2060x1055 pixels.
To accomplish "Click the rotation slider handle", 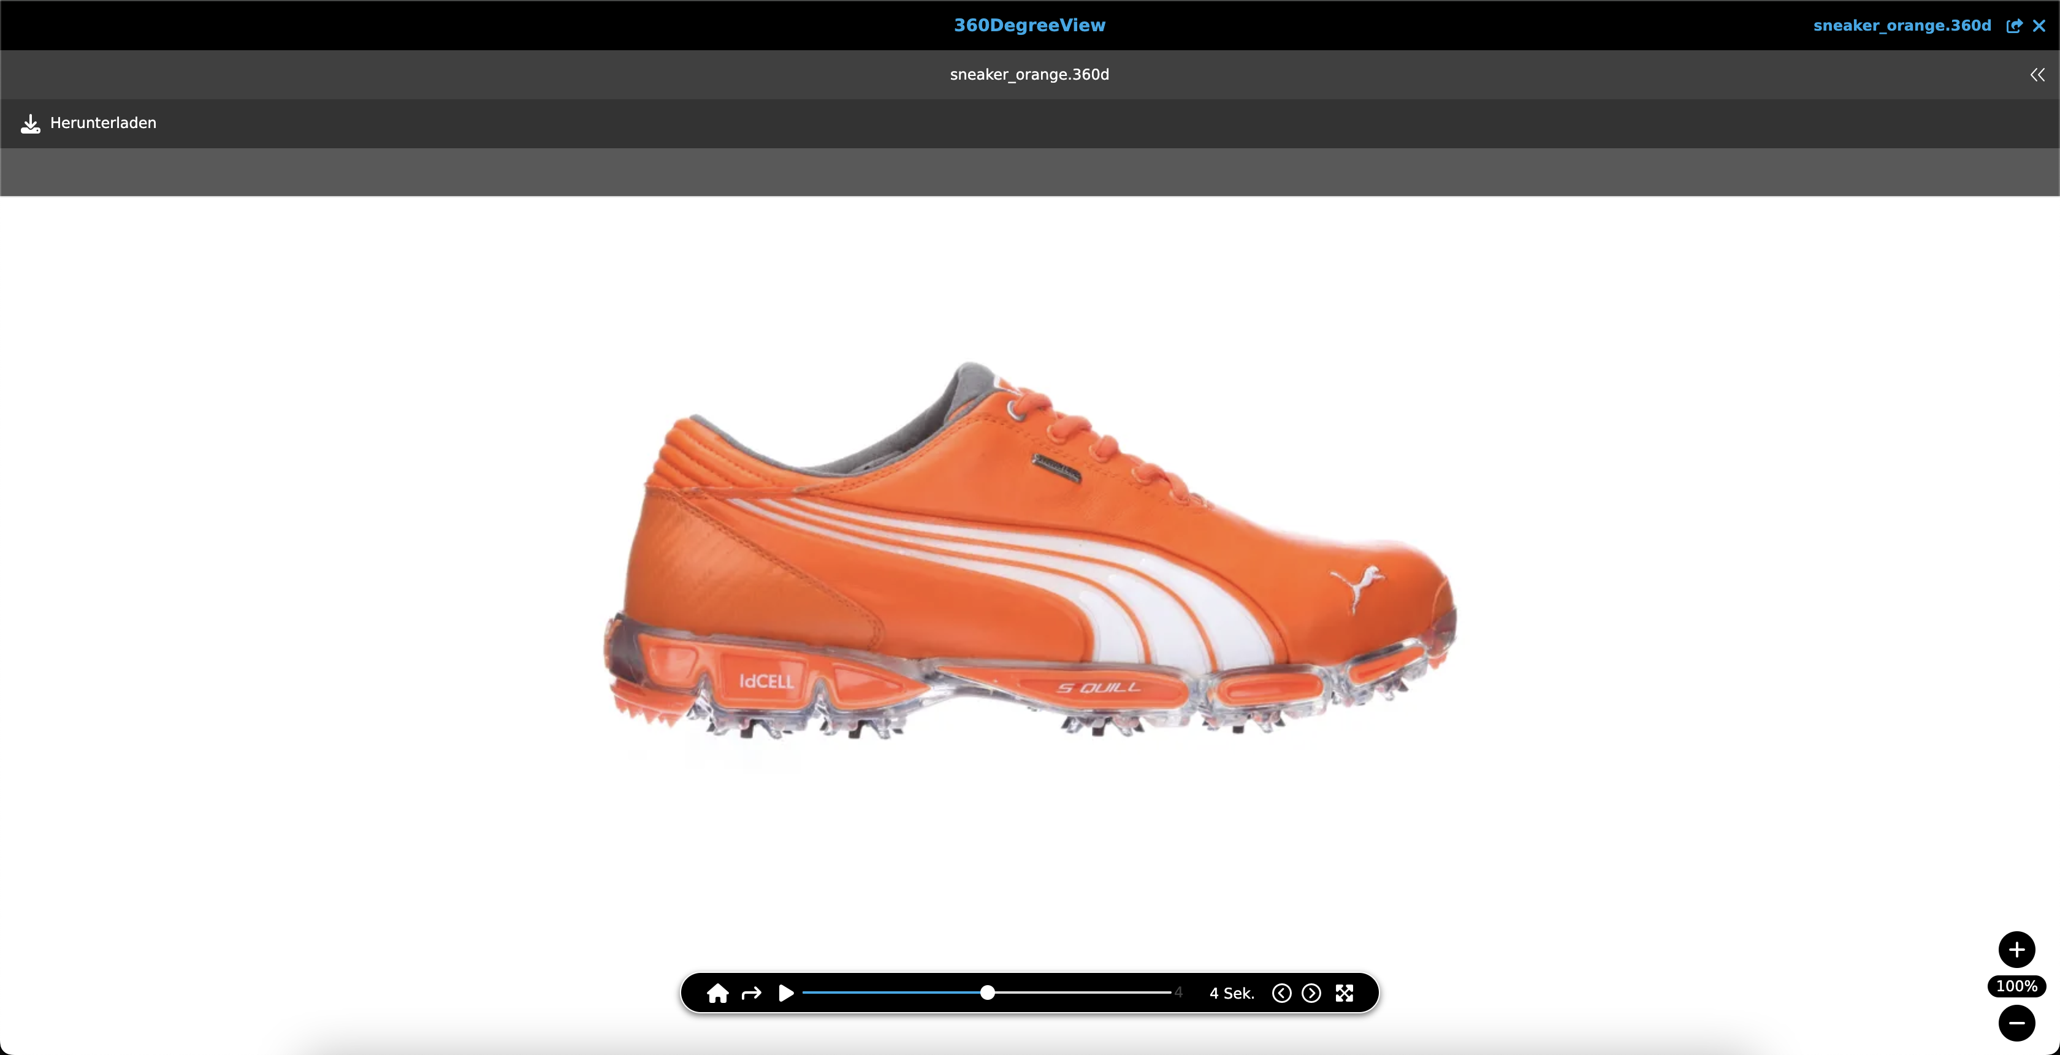I will 988,993.
